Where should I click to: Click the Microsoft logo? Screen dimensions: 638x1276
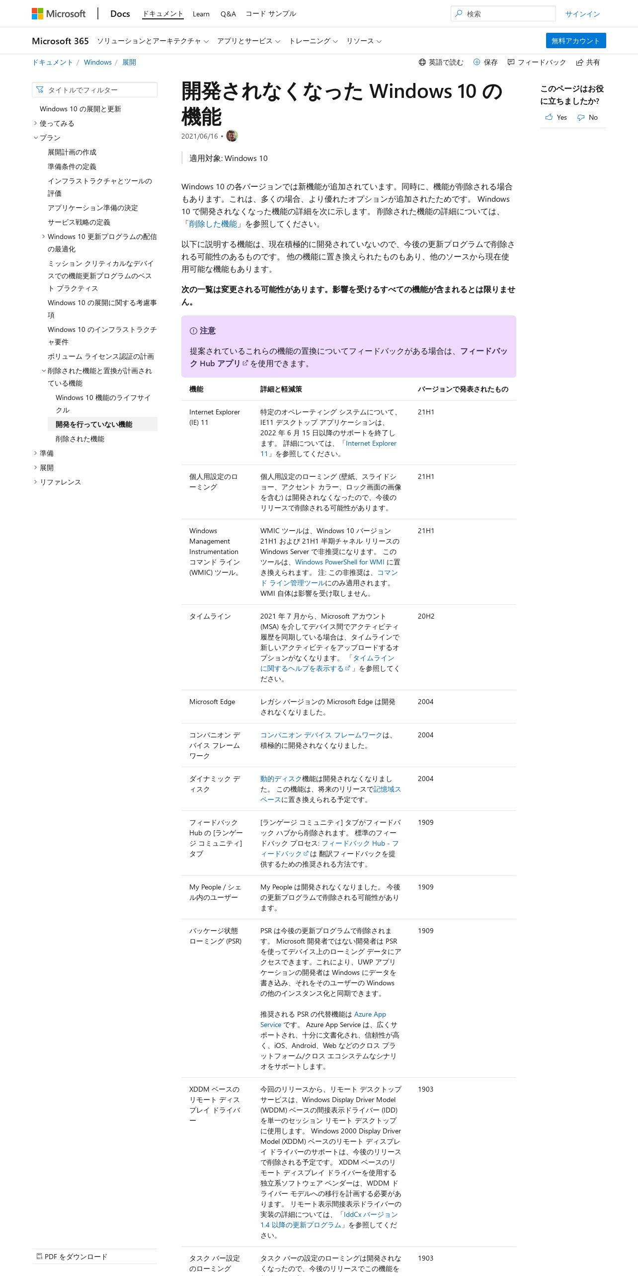pos(59,14)
